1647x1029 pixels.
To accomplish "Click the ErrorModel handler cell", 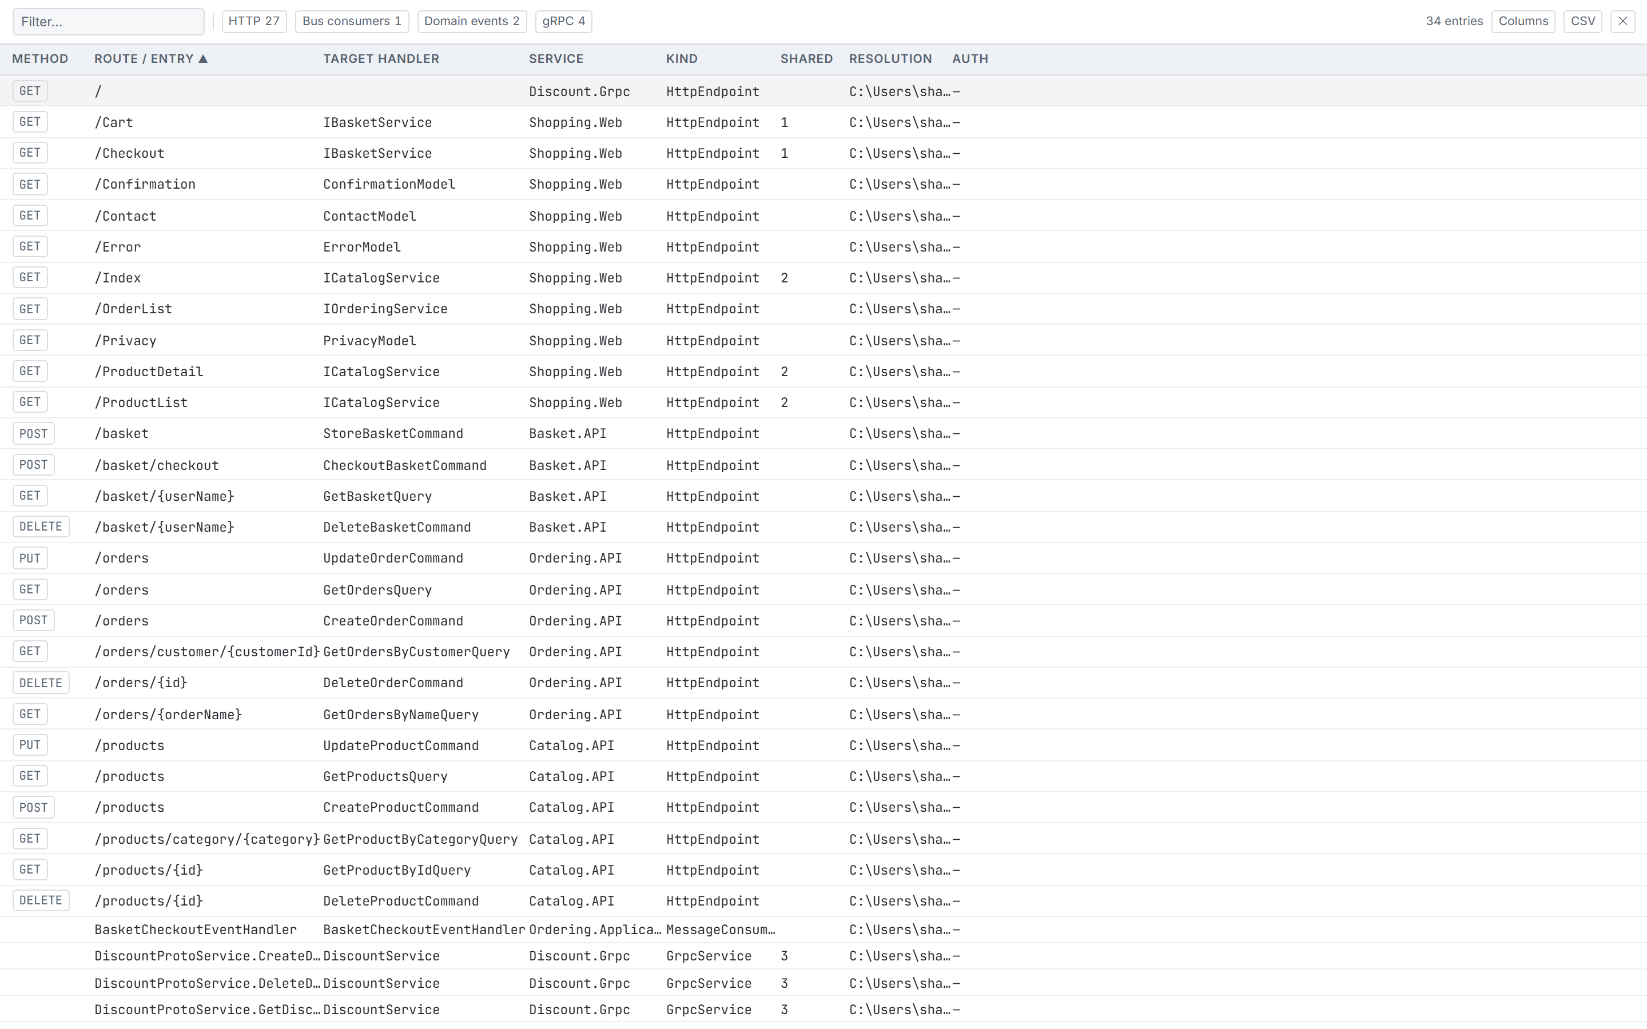I will point(362,247).
